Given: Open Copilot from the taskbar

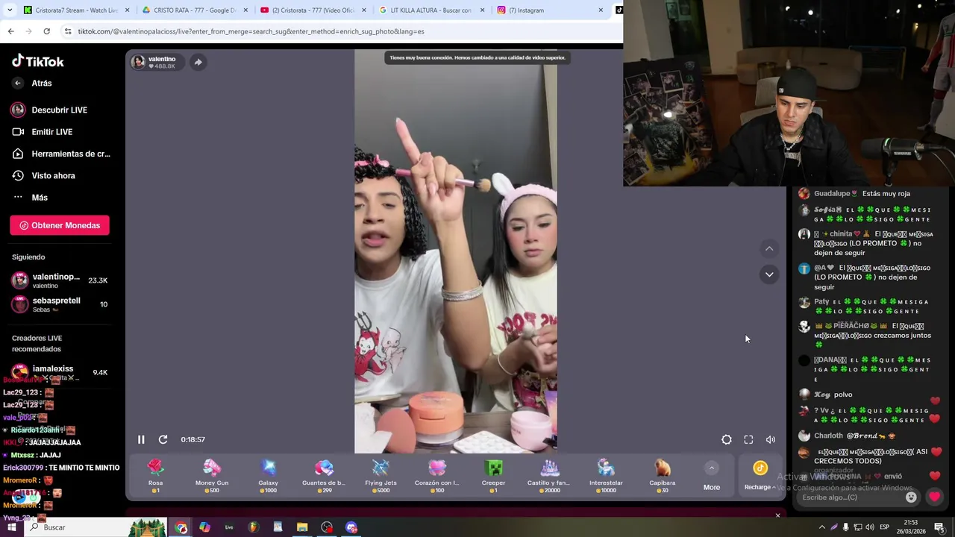Looking at the screenshot, I should [204, 527].
